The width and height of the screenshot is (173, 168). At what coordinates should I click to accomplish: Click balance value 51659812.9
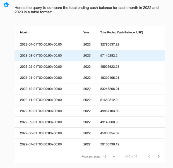tap(109, 100)
